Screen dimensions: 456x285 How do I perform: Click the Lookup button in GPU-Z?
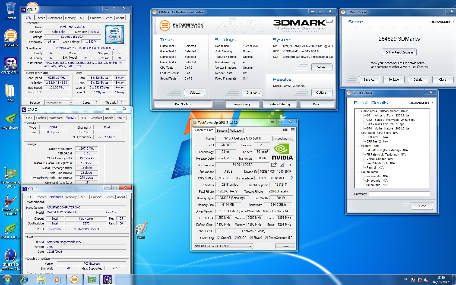coord(282,138)
